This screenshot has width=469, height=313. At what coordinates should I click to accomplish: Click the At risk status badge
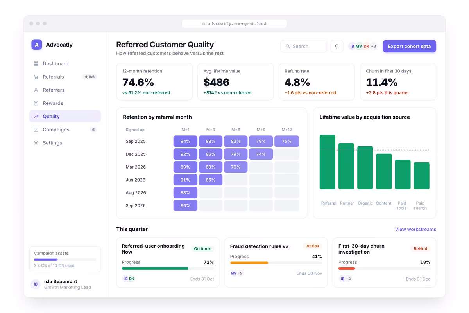[313, 246]
